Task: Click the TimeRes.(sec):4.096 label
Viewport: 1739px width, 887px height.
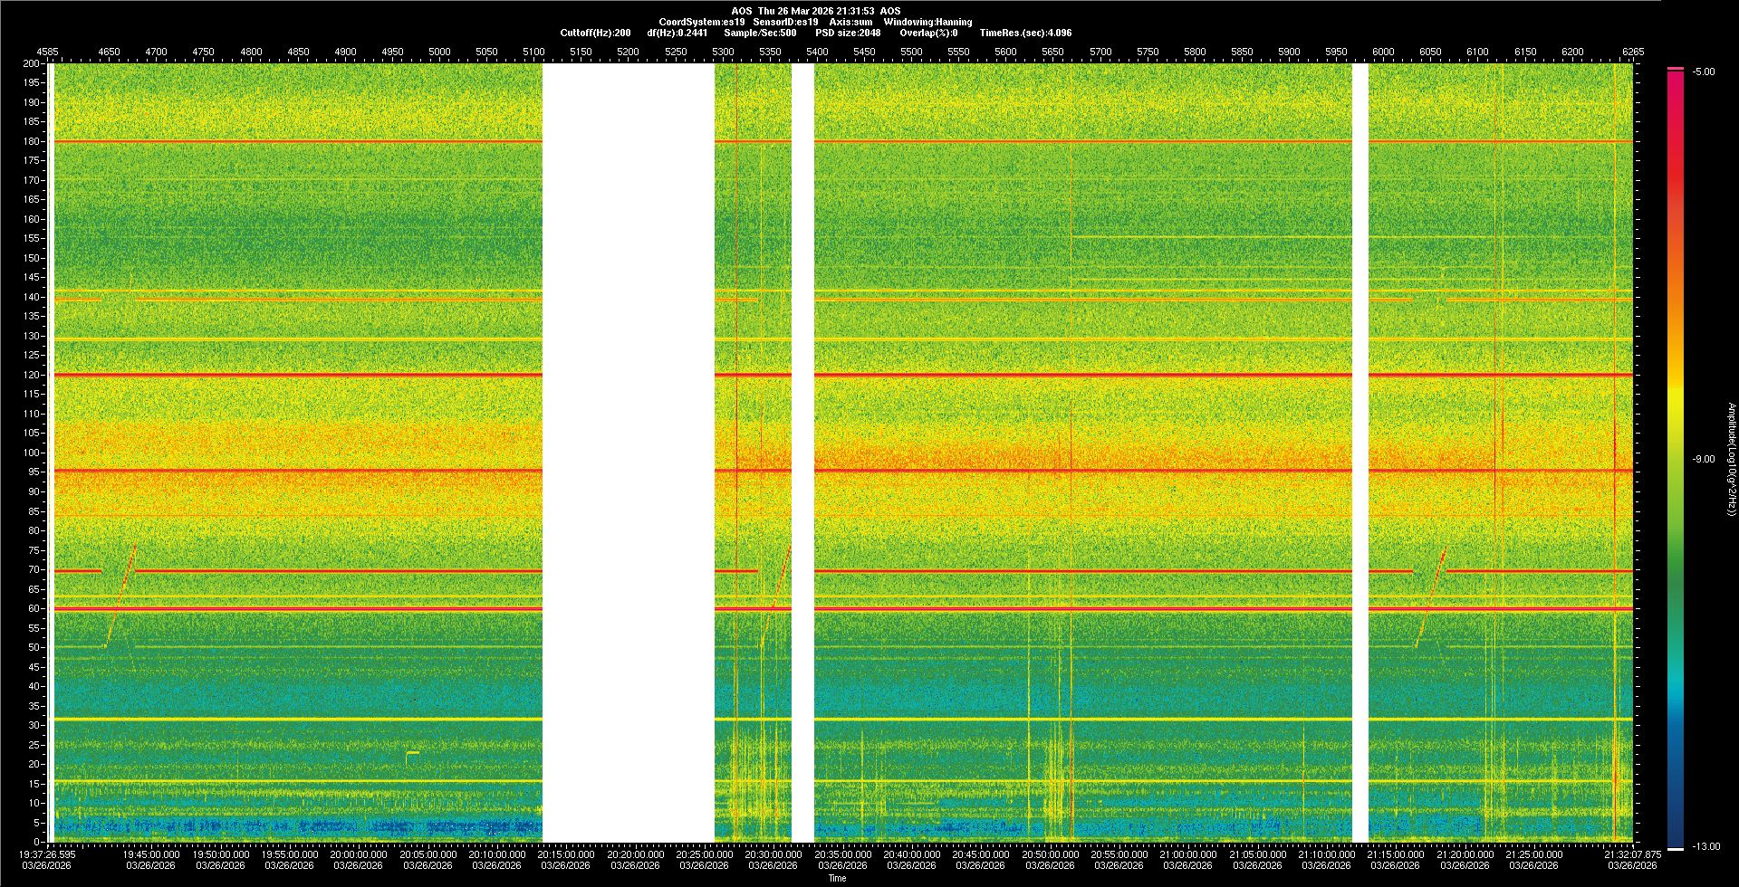Action: [x=1025, y=33]
